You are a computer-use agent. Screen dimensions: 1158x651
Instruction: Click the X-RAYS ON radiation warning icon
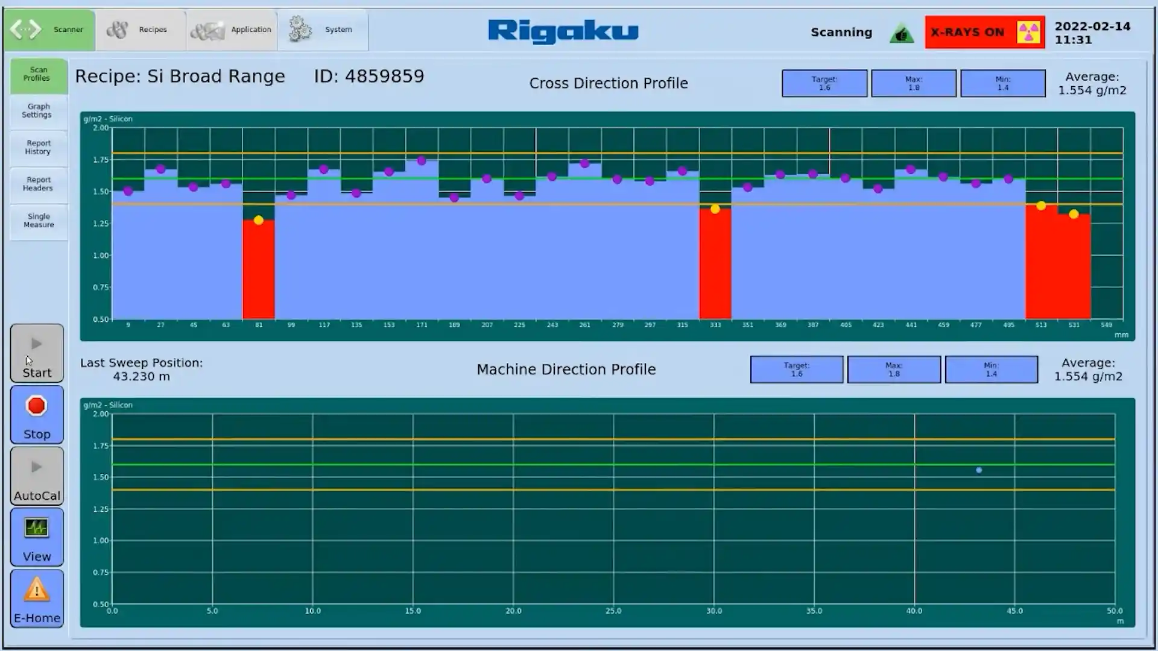(x=1028, y=33)
